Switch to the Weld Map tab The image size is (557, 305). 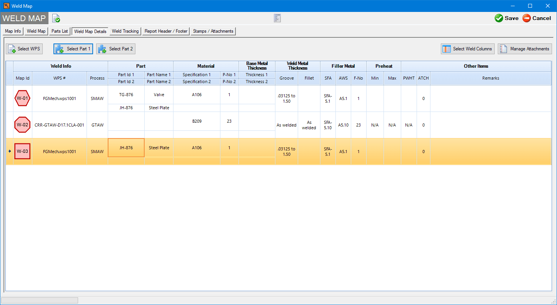(x=36, y=31)
